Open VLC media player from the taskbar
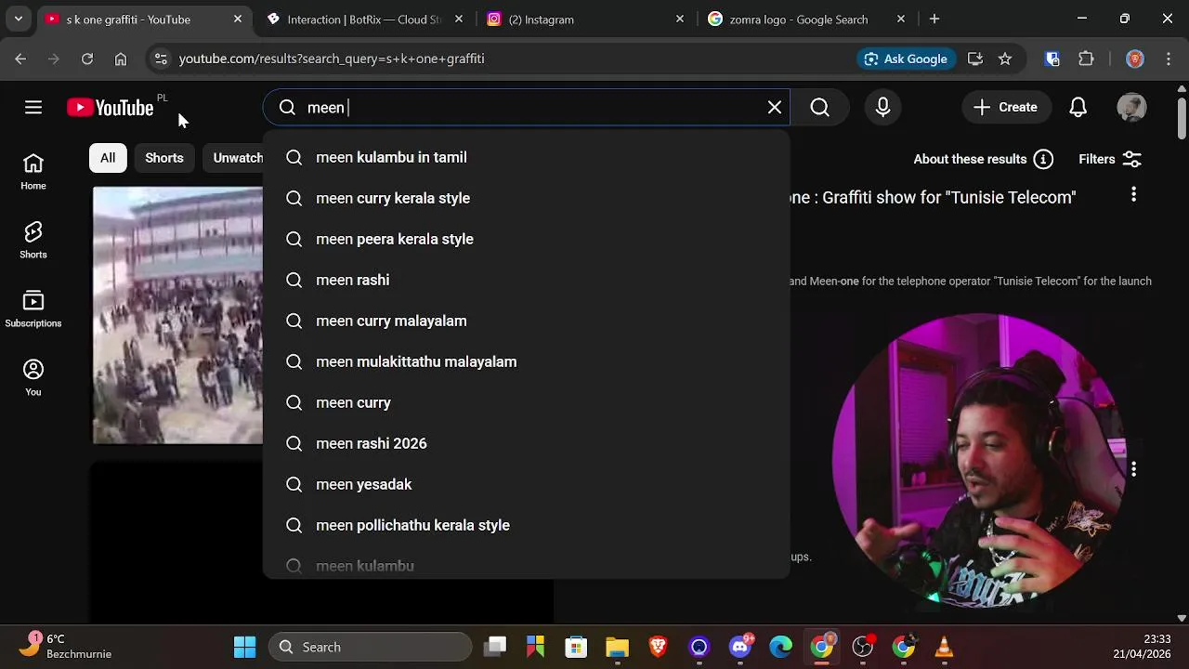 (944, 647)
